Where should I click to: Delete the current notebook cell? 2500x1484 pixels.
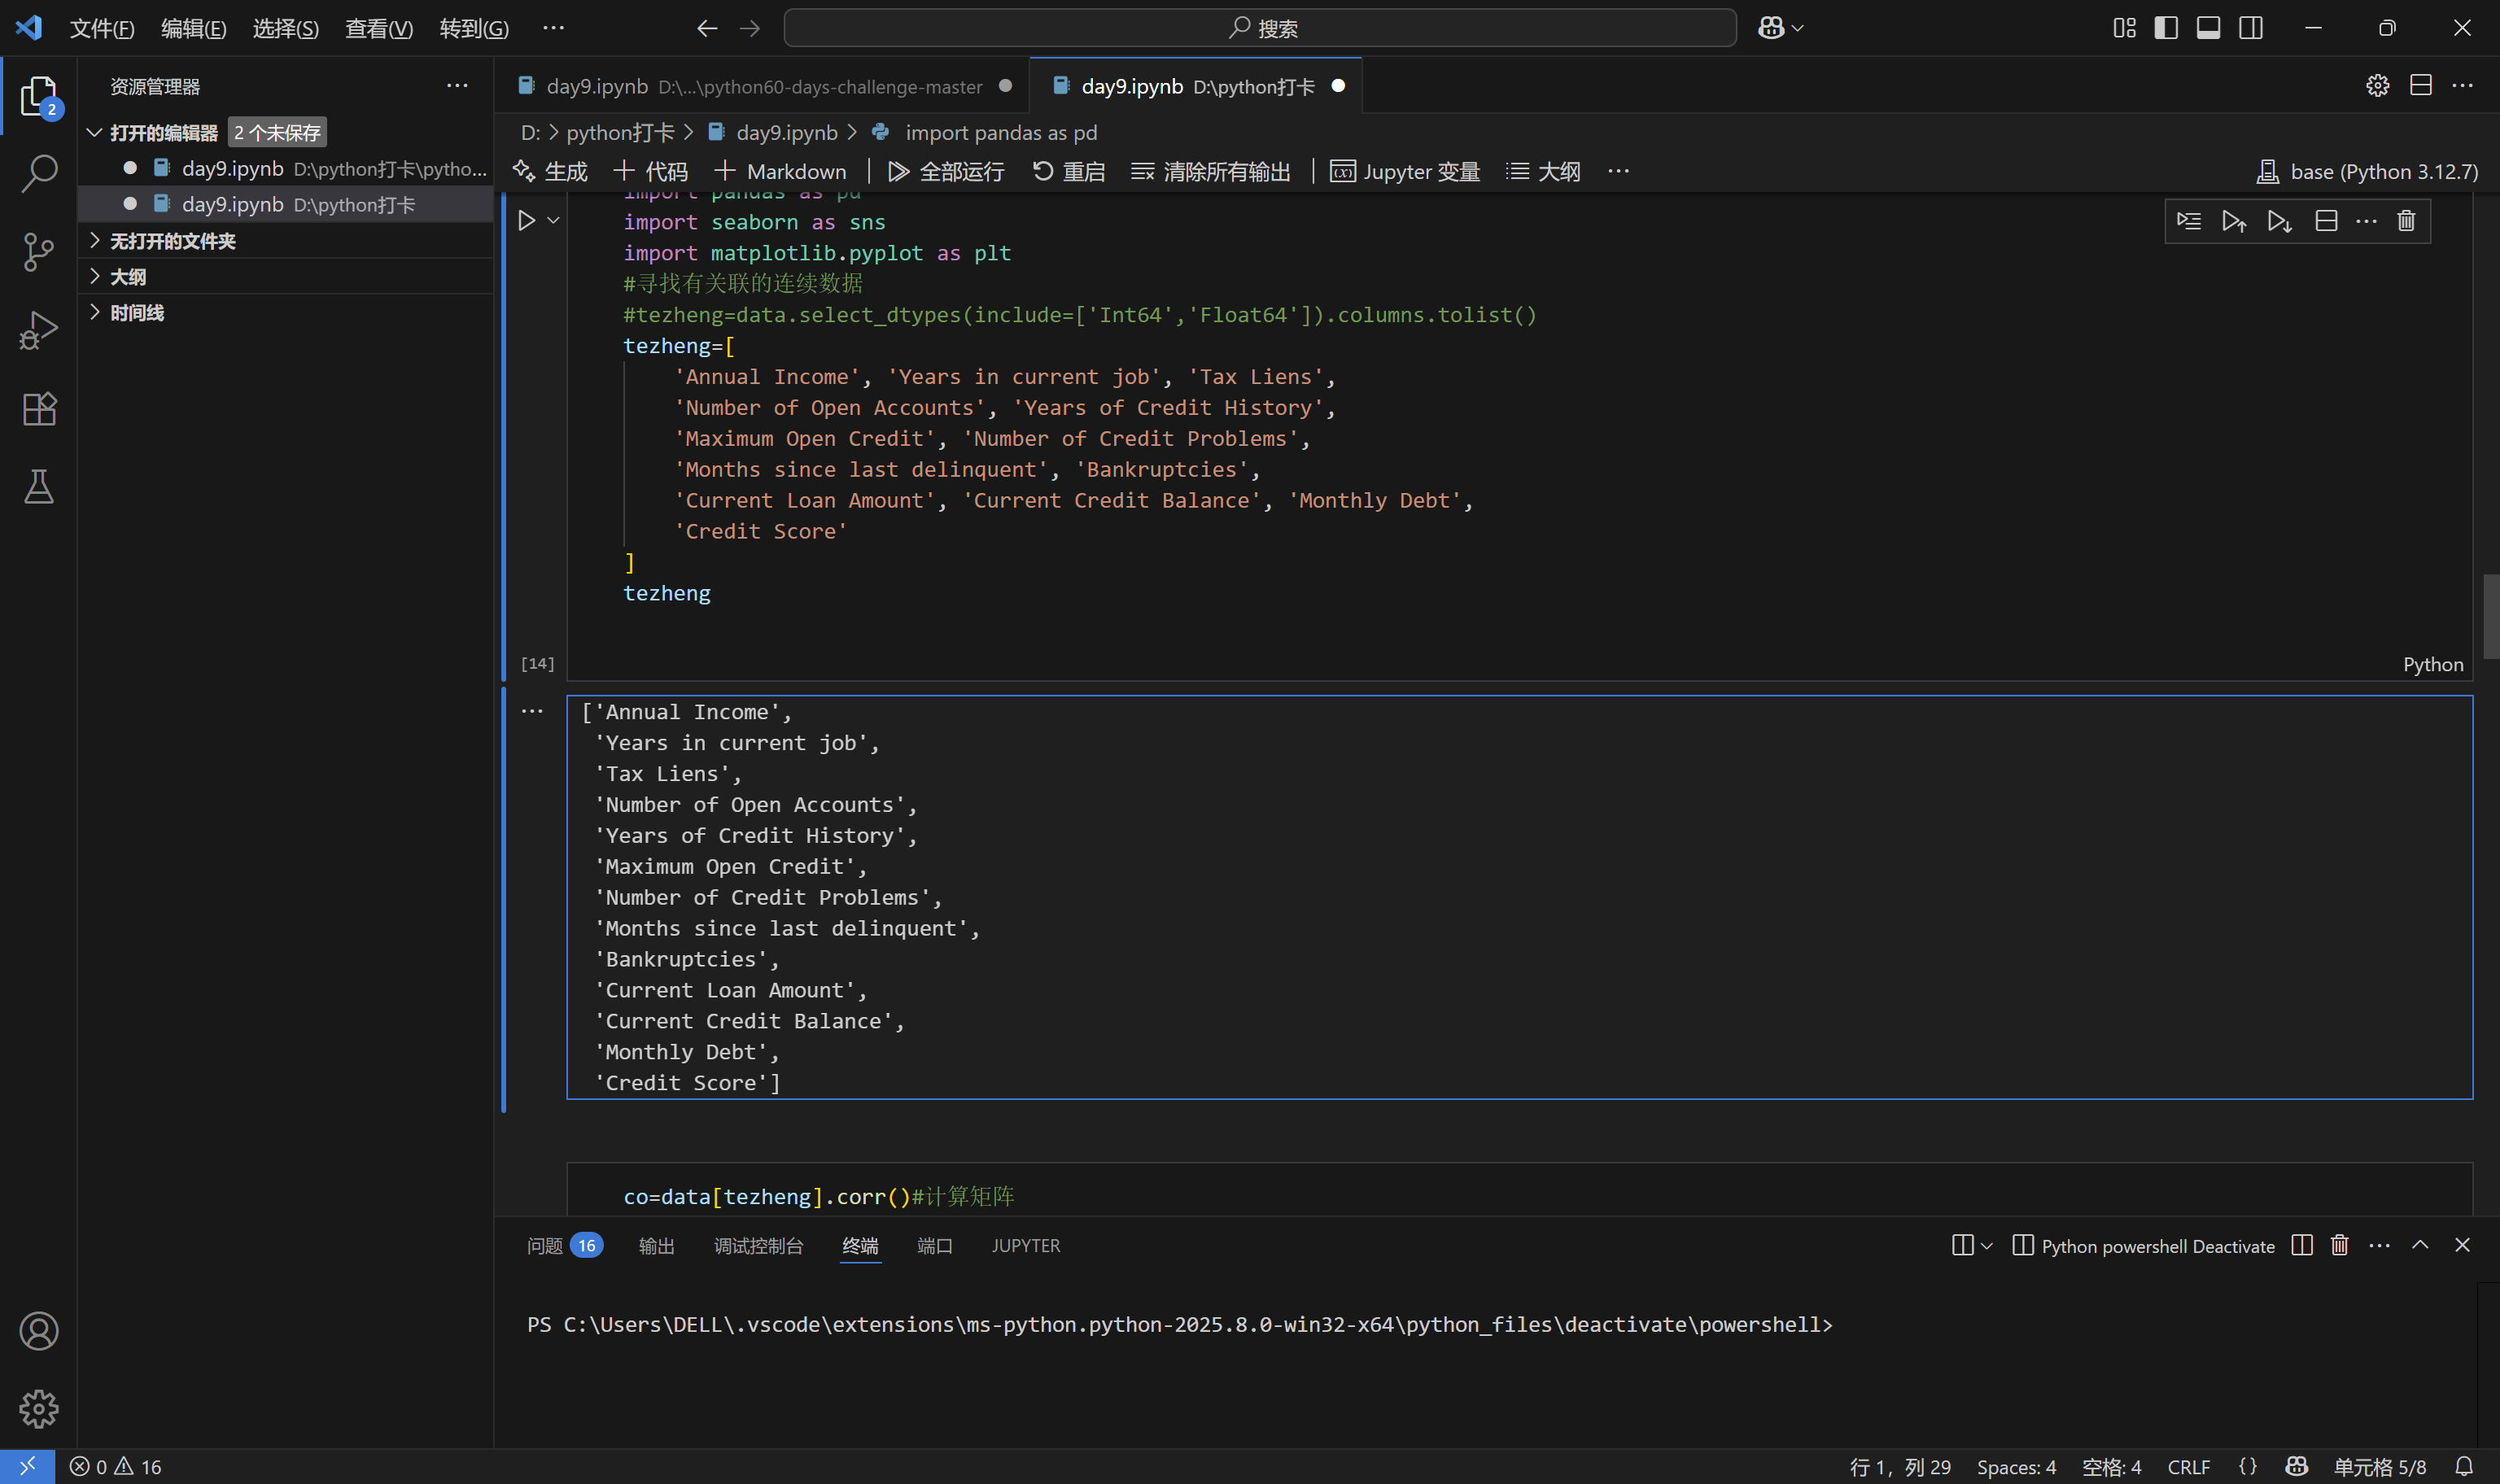pyautogui.click(x=2405, y=221)
